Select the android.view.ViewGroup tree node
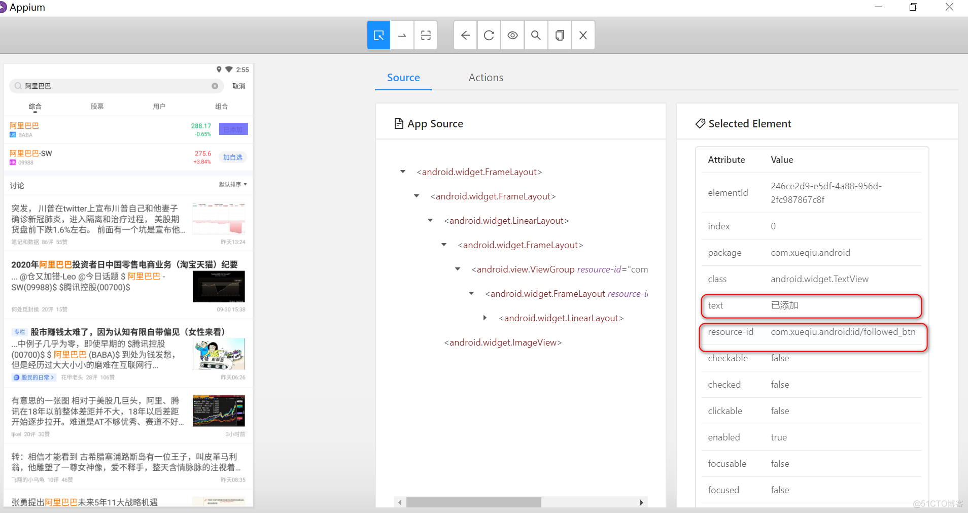The image size is (968, 513). coord(559,269)
